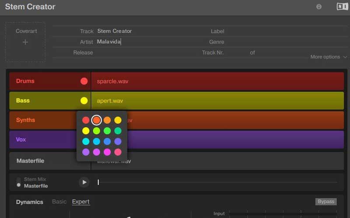The image size is (350, 218).
Task: Click the Track Nr. input field
Action: coord(236,53)
